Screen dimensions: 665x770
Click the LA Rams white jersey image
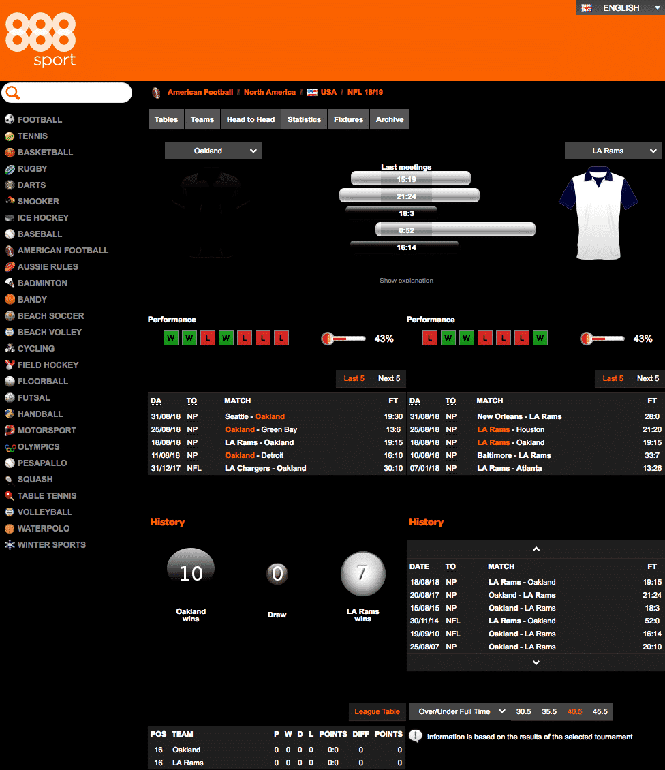598,213
